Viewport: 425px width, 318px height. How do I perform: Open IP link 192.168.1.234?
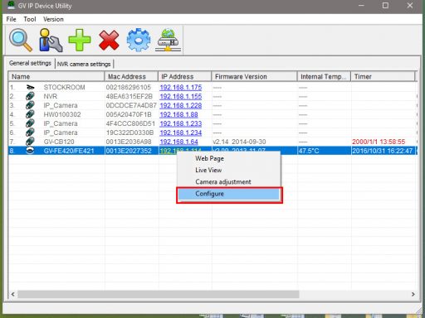(x=181, y=132)
